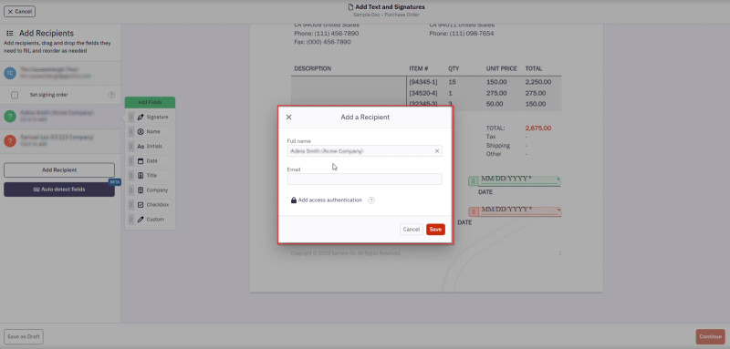Screen dimensions: 730x349
Task: Open the green date field dropdown arrow
Action: pos(558,179)
